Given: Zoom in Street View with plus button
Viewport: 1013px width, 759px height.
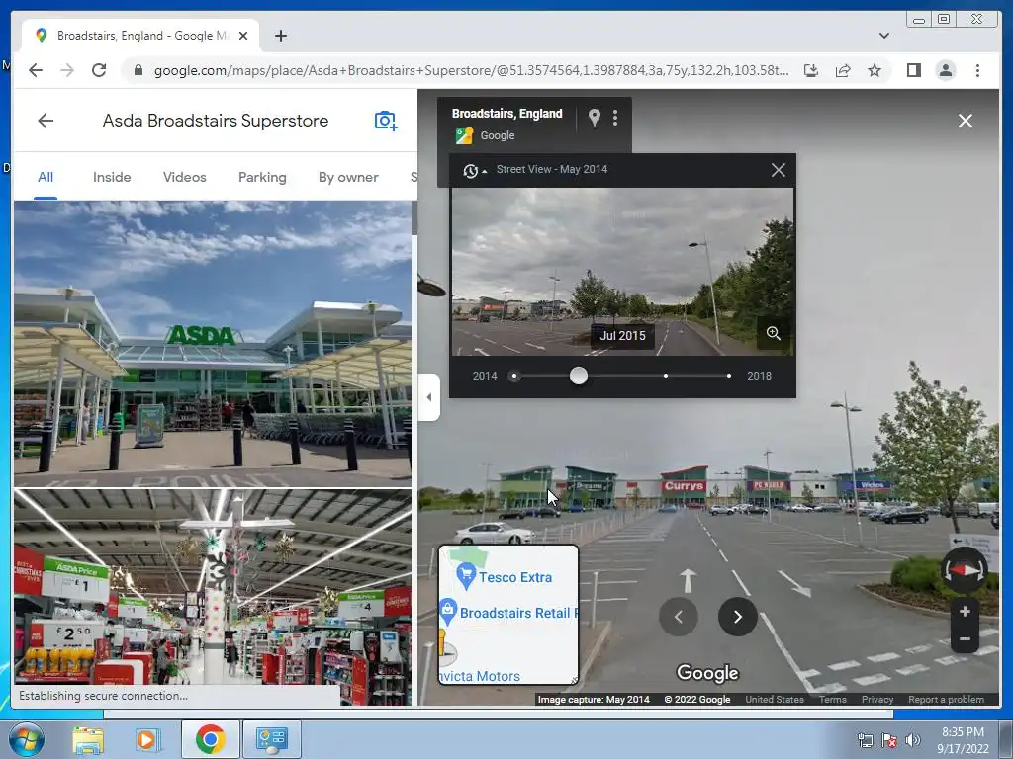Looking at the screenshot, I should click(x=965, y=611).
